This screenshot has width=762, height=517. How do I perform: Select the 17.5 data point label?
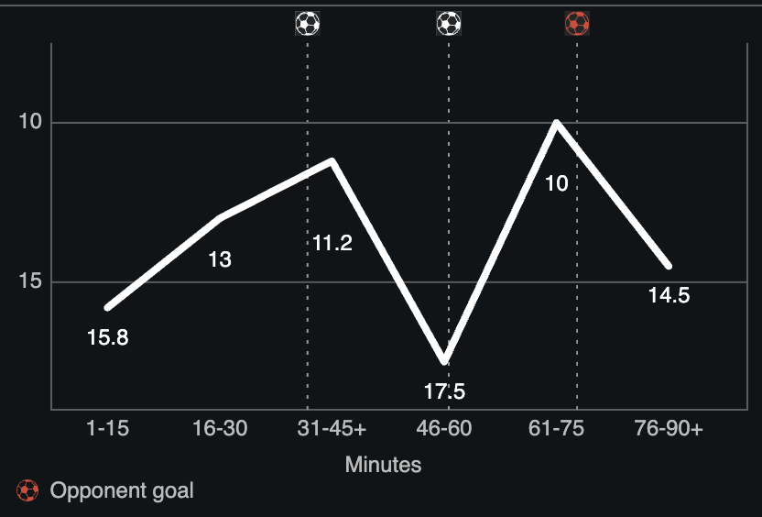444,392
